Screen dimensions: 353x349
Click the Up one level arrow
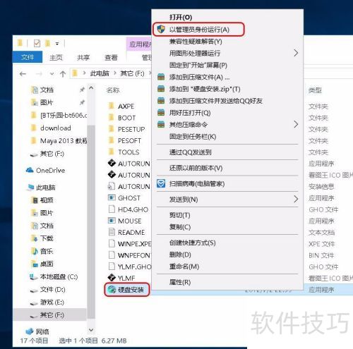[x=63, y=74]
